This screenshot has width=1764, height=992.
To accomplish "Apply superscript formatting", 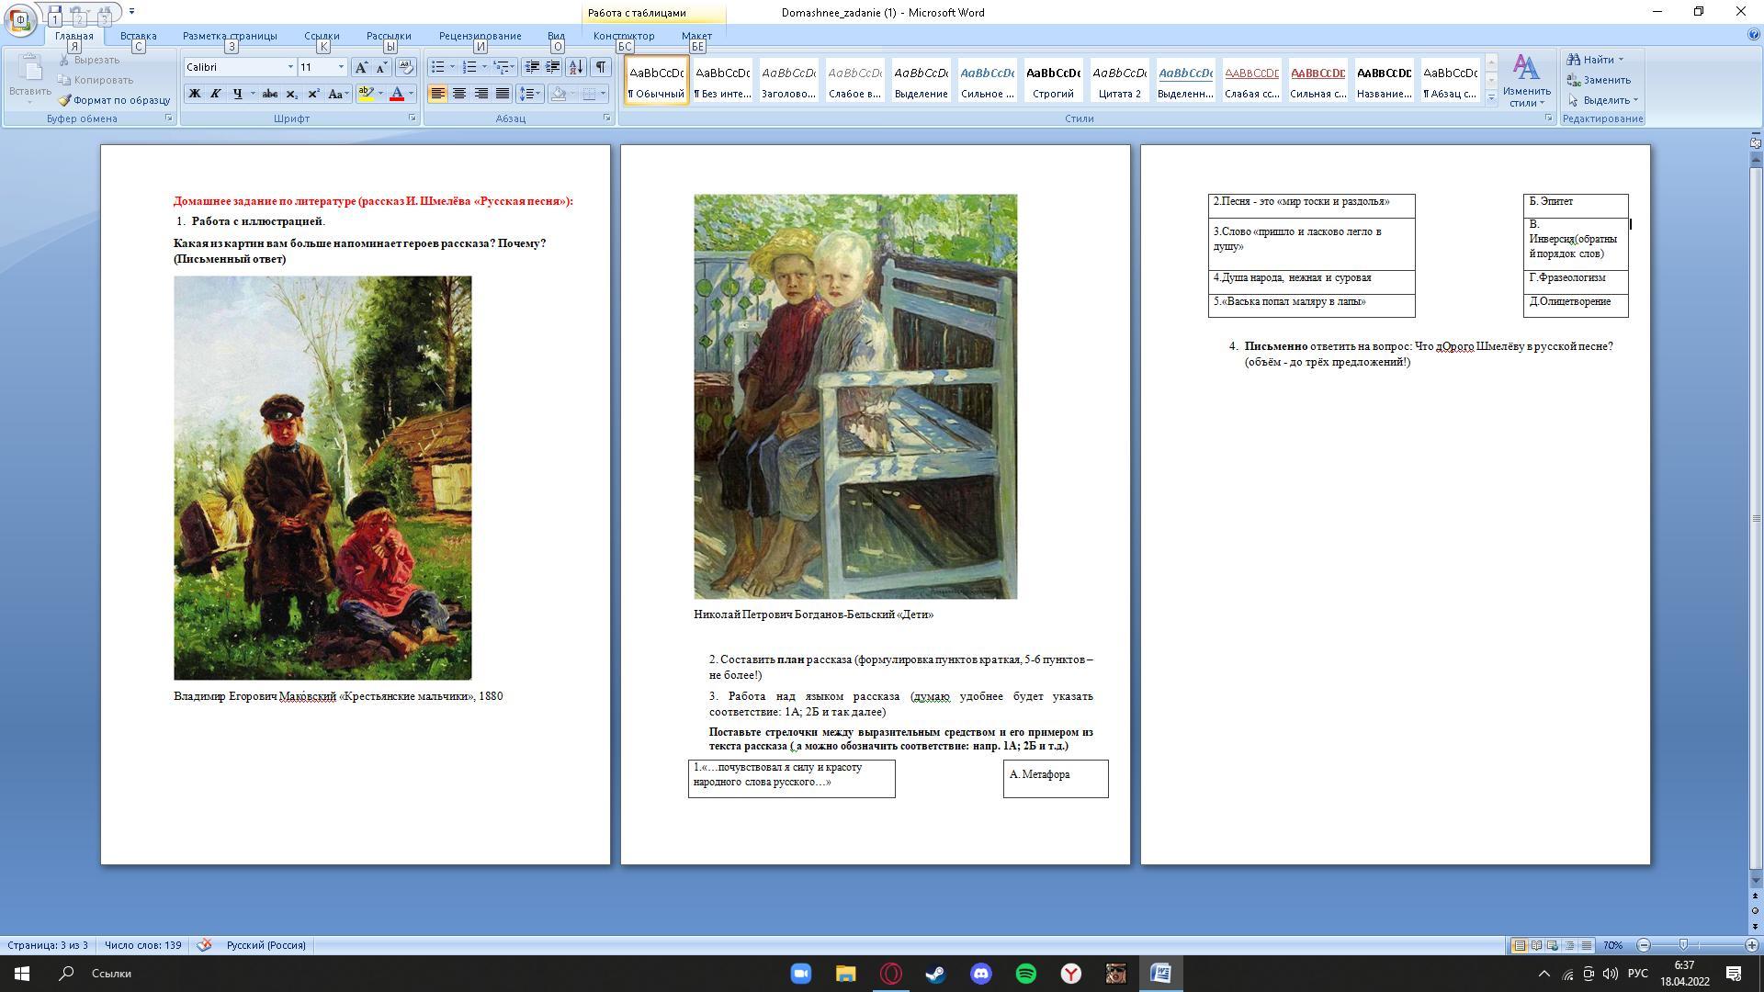I will coord(313,94).
